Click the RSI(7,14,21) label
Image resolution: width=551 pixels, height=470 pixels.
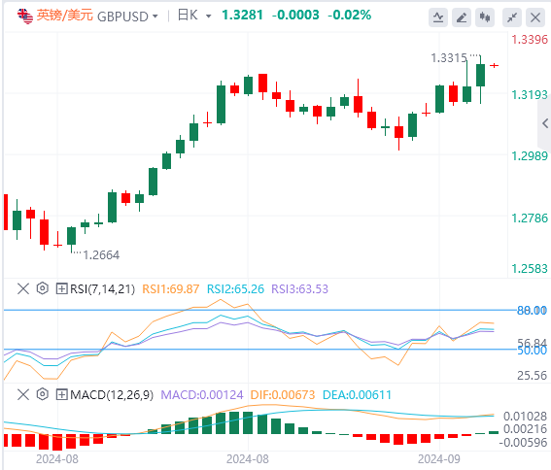tap(102, 289)
